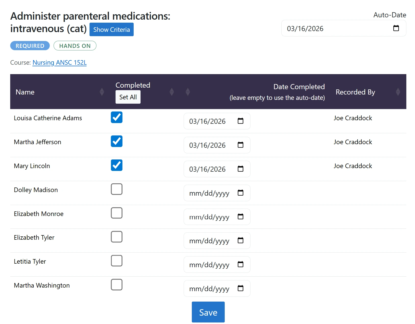Screen dimensions: 415x324
Task: Open the Auto-Date calendar picker icon
Action: (396, 28)
